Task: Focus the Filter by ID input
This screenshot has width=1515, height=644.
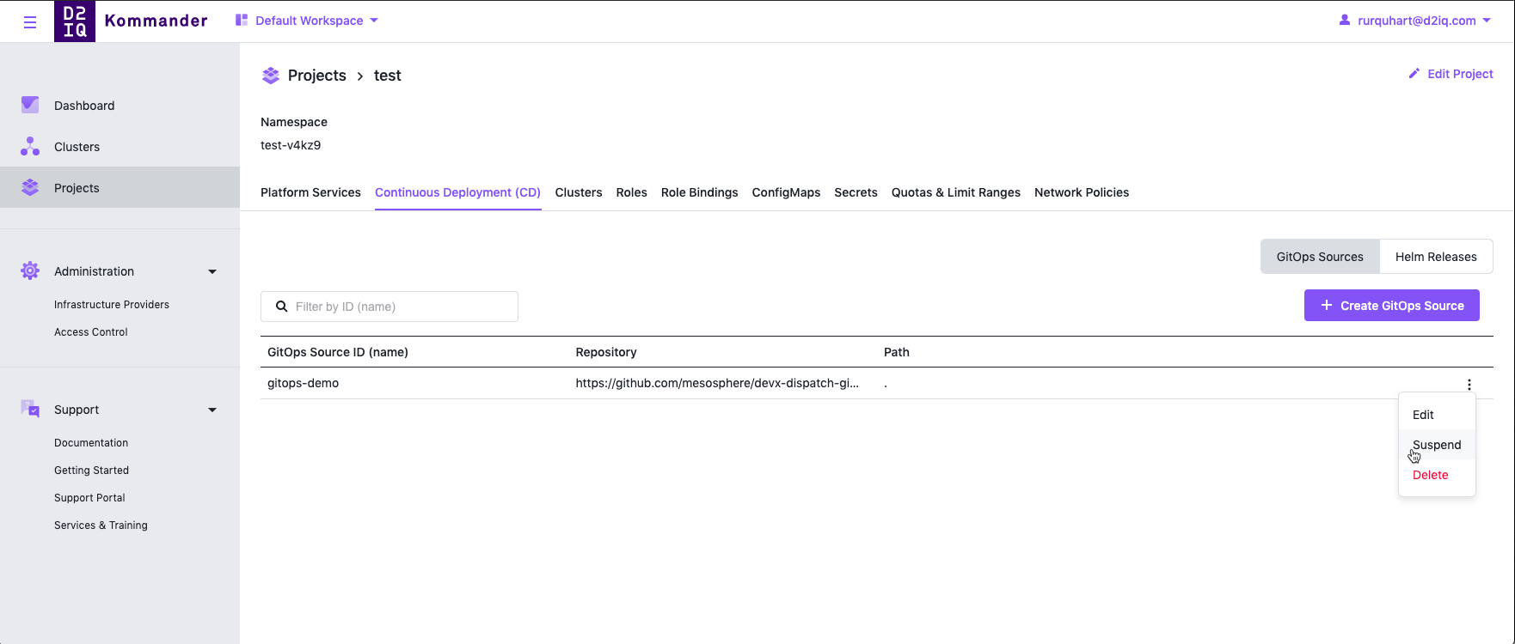Action: [389, 307]
